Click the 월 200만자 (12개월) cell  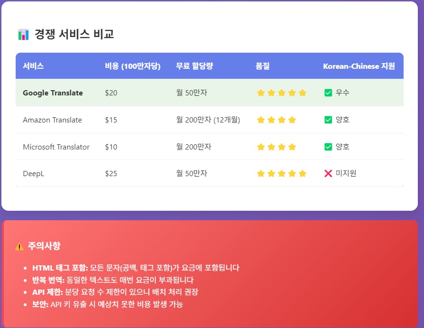click(208, 120)
